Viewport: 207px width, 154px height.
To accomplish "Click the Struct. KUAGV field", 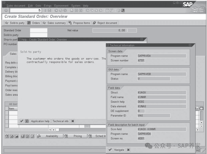I will coord(162,92).
